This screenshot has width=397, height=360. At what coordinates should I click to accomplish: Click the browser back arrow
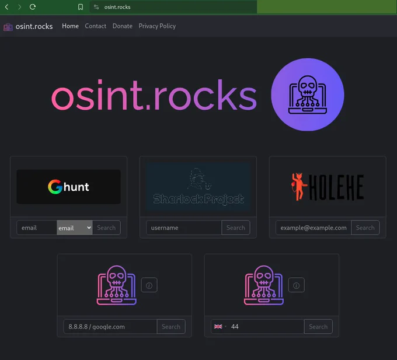7,7
